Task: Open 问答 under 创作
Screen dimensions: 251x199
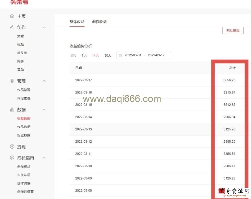Action: coord(20,61)
